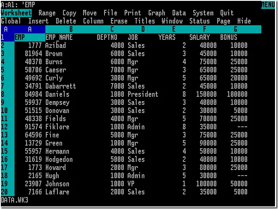Select the Caeser name cell

point(56,70)
